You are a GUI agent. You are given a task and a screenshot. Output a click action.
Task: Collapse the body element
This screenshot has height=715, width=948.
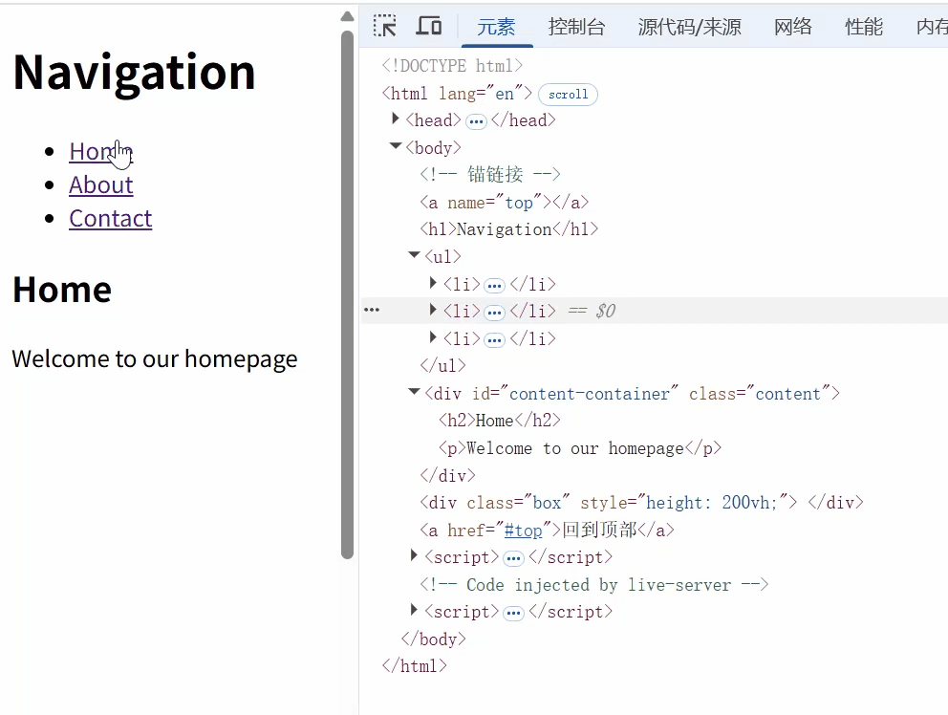point(396,146)
